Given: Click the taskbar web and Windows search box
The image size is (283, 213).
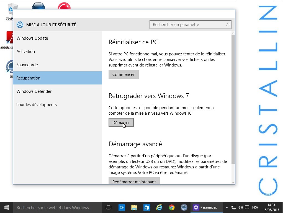Looking at the screenshot, I should coord(57,207).
